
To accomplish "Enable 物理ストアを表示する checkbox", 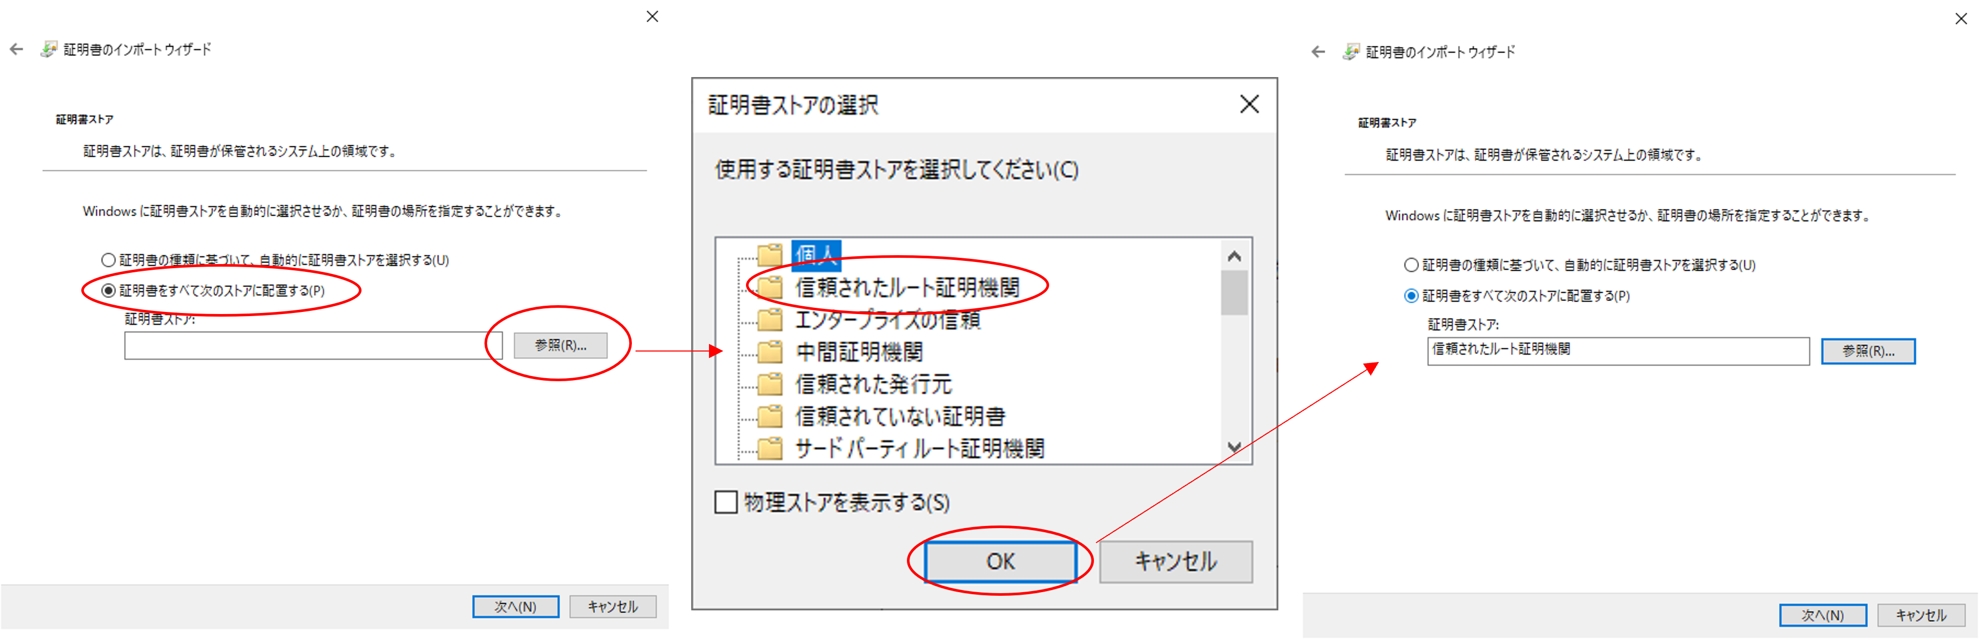I will [x=726, y=502].
